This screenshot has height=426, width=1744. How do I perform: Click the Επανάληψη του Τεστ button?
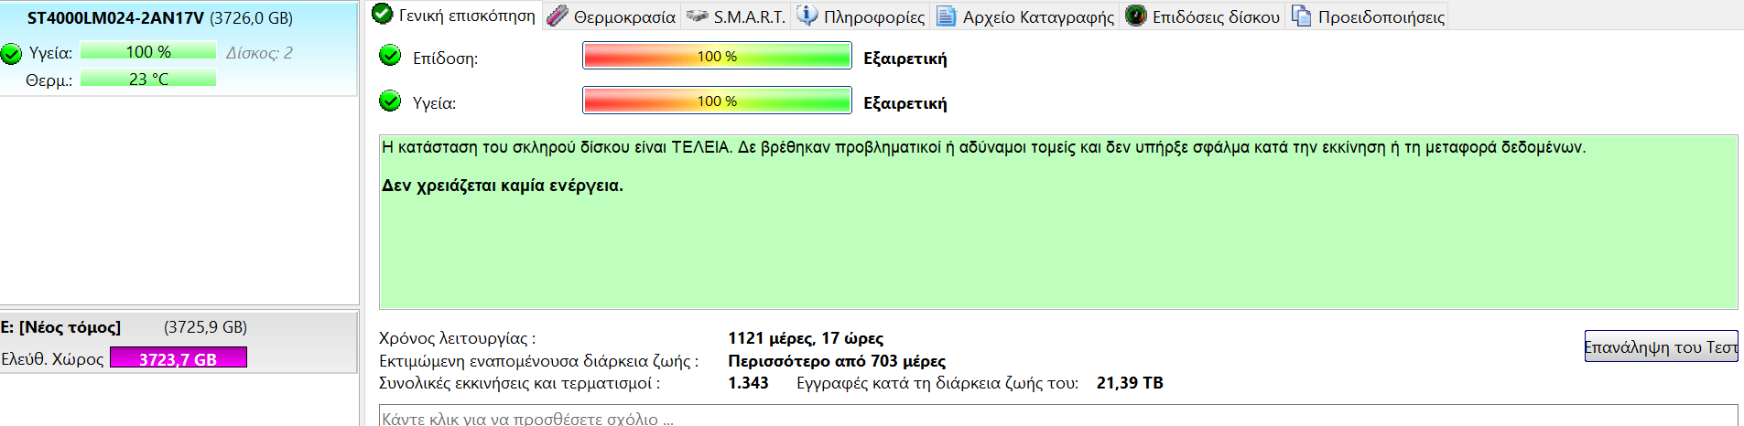point(1661,346)
